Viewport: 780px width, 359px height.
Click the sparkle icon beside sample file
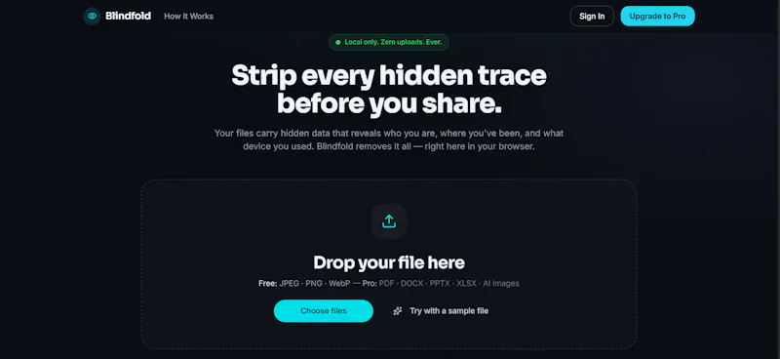pos(398,311)
